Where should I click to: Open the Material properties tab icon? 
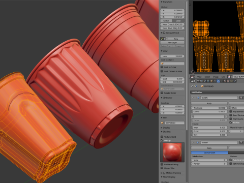[x=225, y=81]
